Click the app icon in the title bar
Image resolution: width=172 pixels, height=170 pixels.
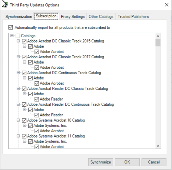click(x=5, y=5)
